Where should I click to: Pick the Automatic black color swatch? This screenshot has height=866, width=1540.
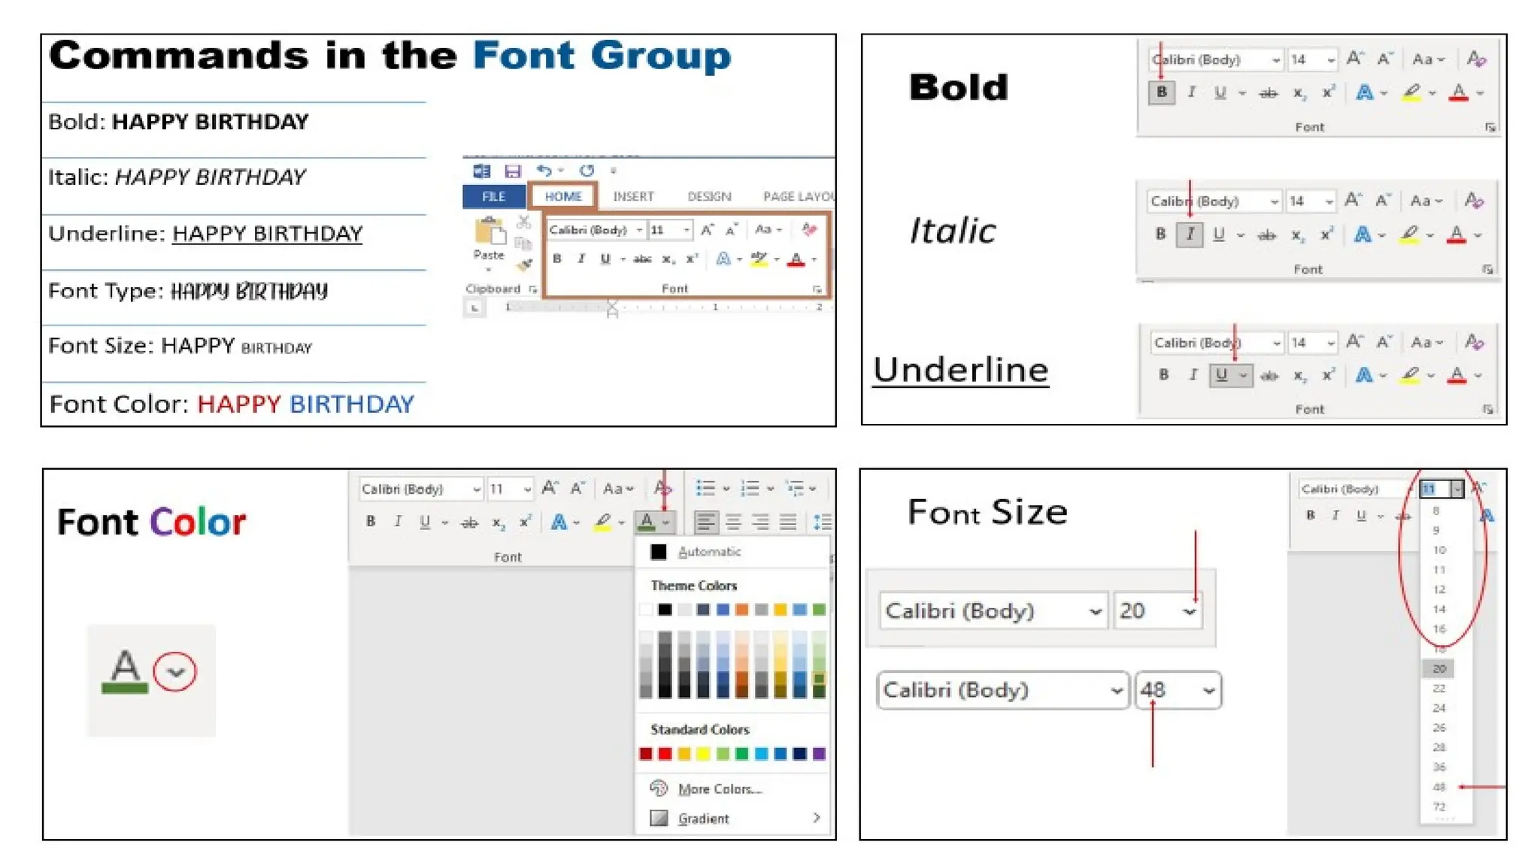659,552
